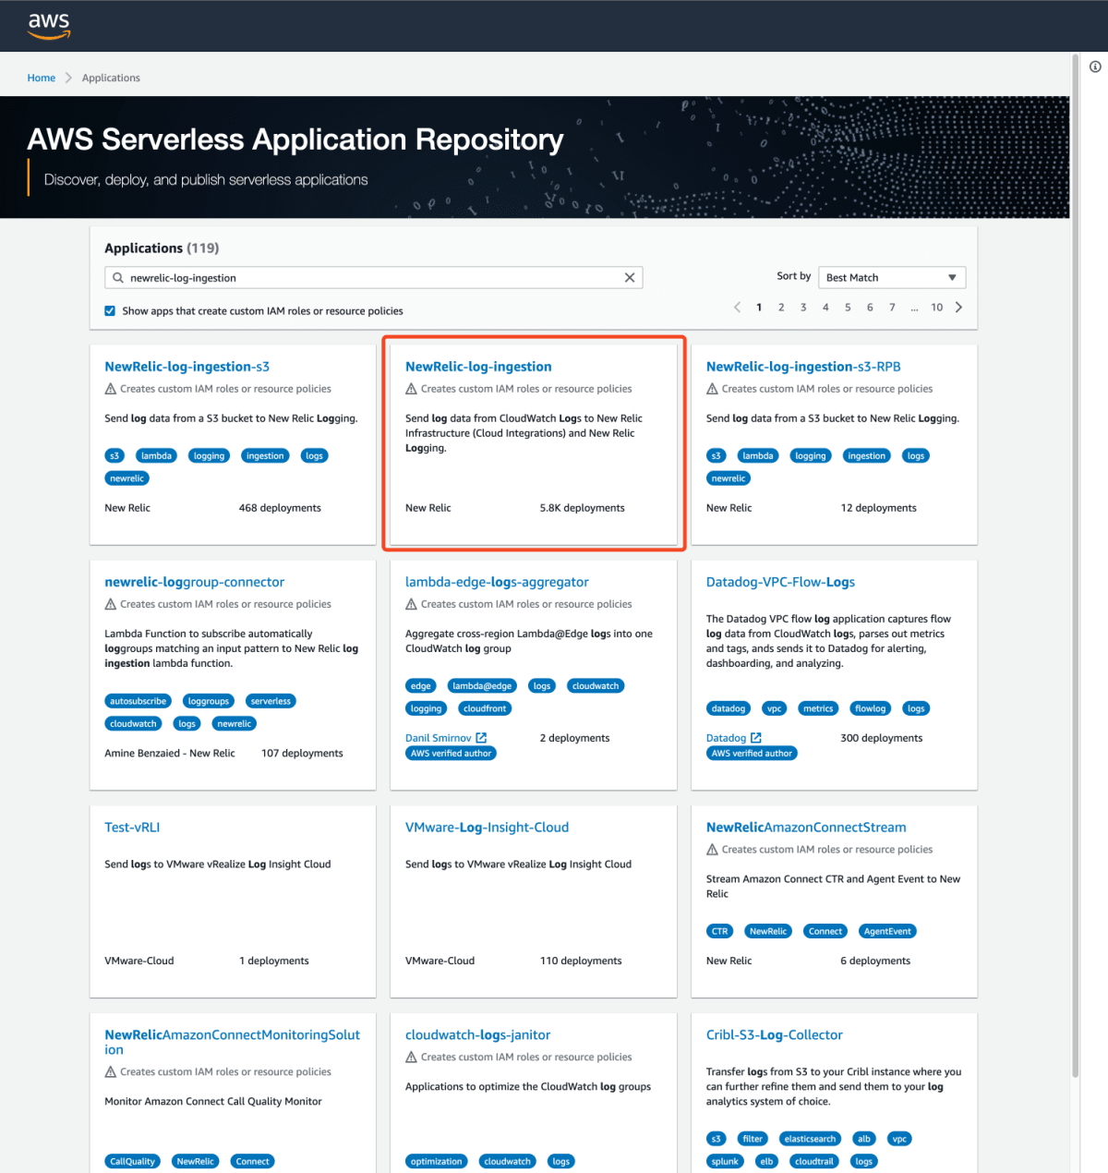Click inside the application search field
Image resolution: width=1108 pixels, height=1173 pixels.
click(x=374, y=278)
